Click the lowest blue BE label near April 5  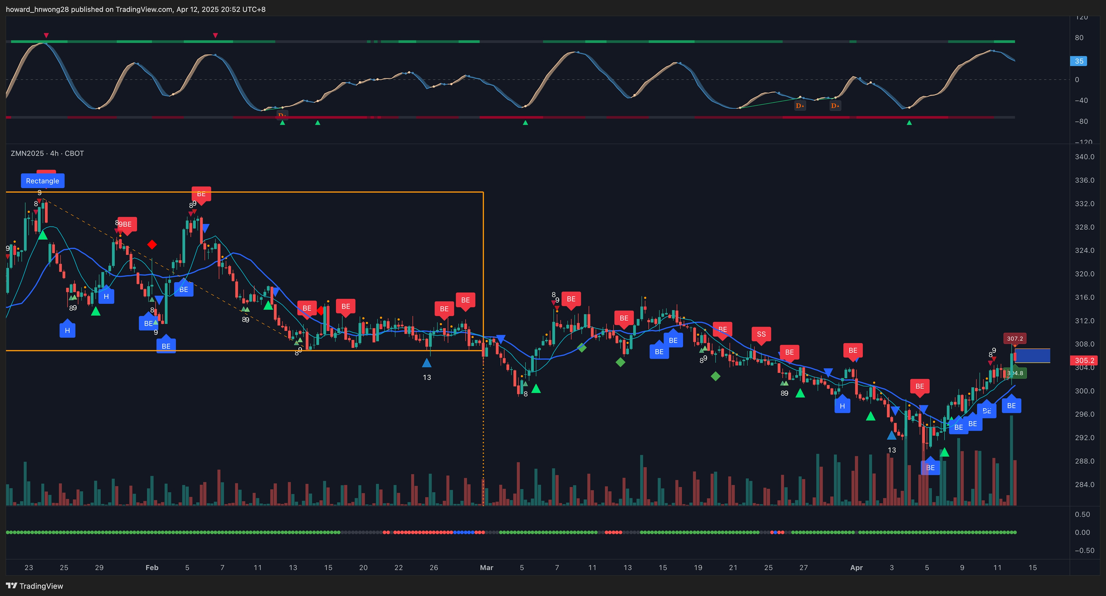930,467
